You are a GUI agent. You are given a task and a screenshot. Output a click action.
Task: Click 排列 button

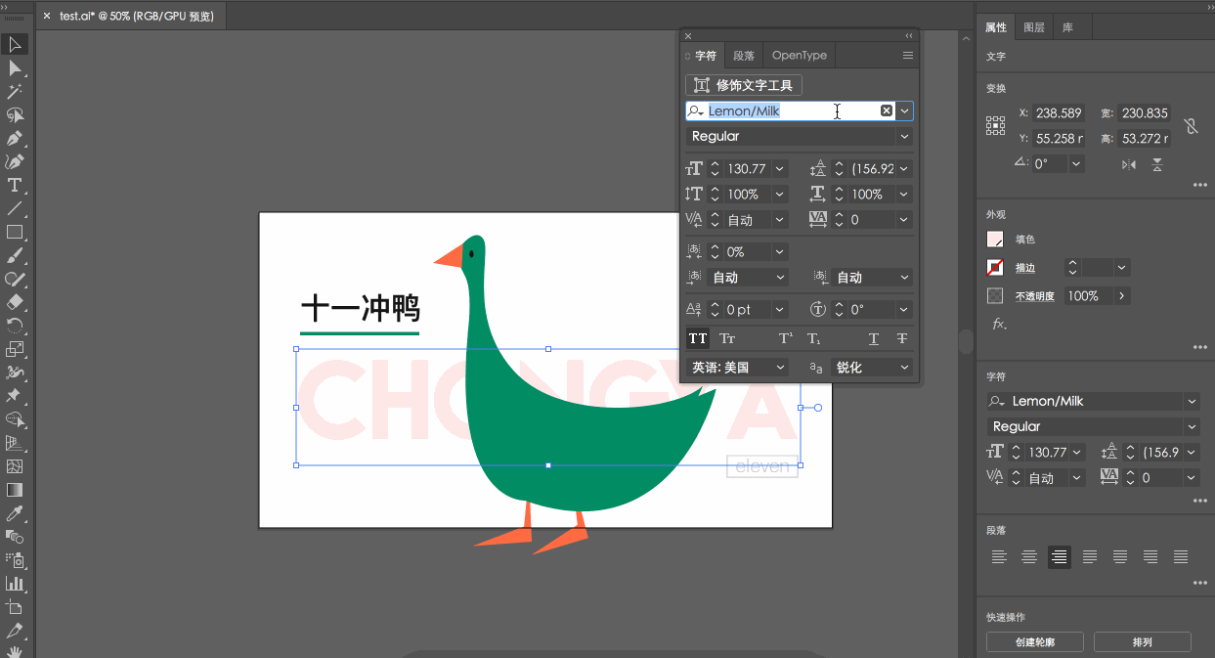click(1142, 642)
